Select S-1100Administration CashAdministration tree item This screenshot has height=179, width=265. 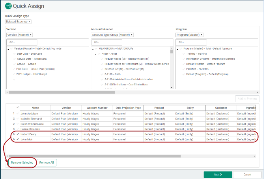129,79
